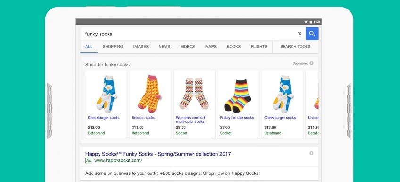
Task: Open the NEWS tab
Action: (x=165, y=46)
